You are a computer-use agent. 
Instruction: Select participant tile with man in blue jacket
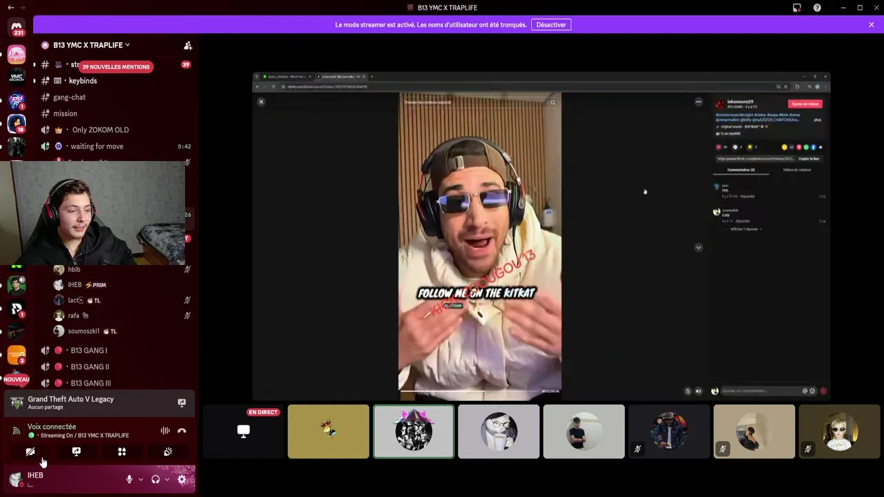(669, 431)
